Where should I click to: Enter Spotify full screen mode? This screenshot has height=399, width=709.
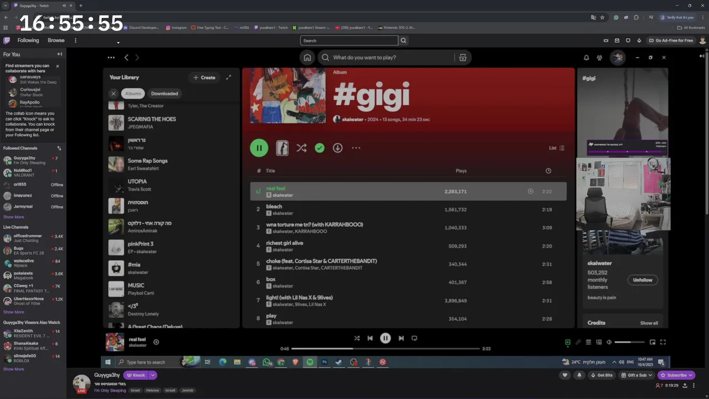(663, 342)
